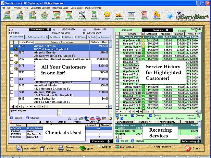Click the Labels icon at the bottom

(x=42, y=148)
